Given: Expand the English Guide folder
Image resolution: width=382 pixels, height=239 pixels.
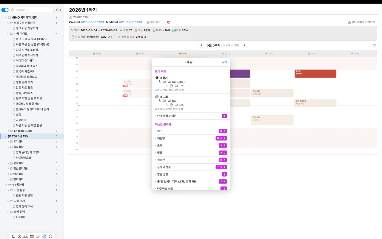Looking at the screenshot, I should pyautogui.click(x=8, y=131).
